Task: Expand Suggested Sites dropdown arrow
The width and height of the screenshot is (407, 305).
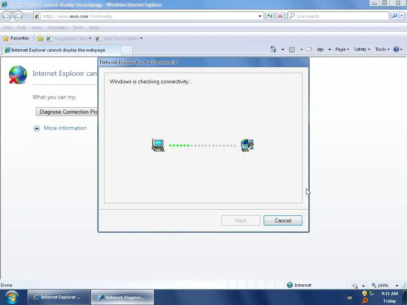Action: pyautogui.click(x=90, y=39)
